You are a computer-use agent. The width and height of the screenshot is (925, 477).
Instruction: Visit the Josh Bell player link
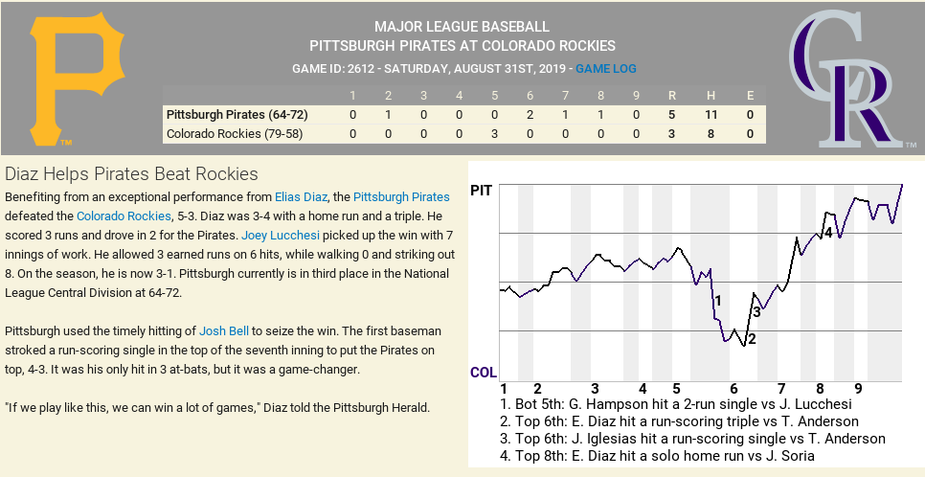tap(224, 330)
